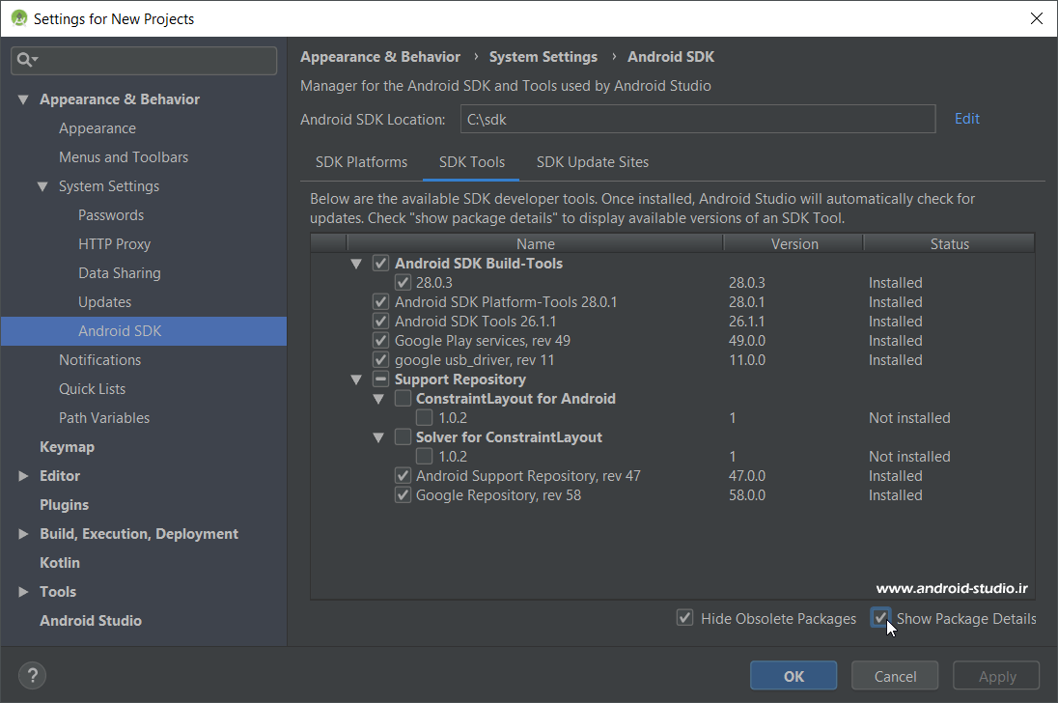Click the Android Studio logo in title bar
Screen dimensions: 1058x703
[19, 19]
